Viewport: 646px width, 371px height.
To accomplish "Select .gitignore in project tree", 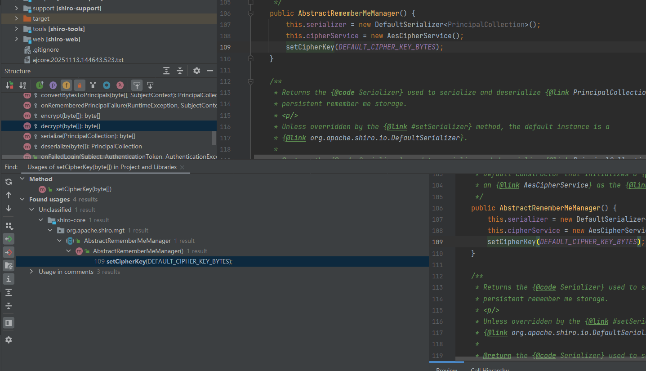I will click(46, 49).
